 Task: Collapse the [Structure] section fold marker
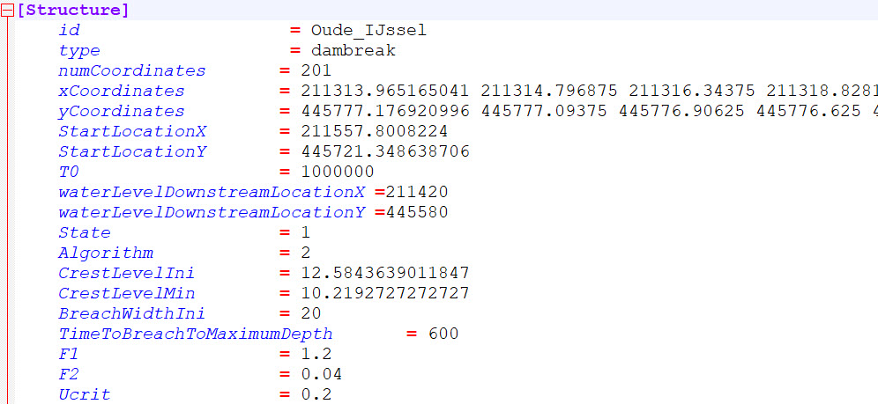click(x=8, y=11)
